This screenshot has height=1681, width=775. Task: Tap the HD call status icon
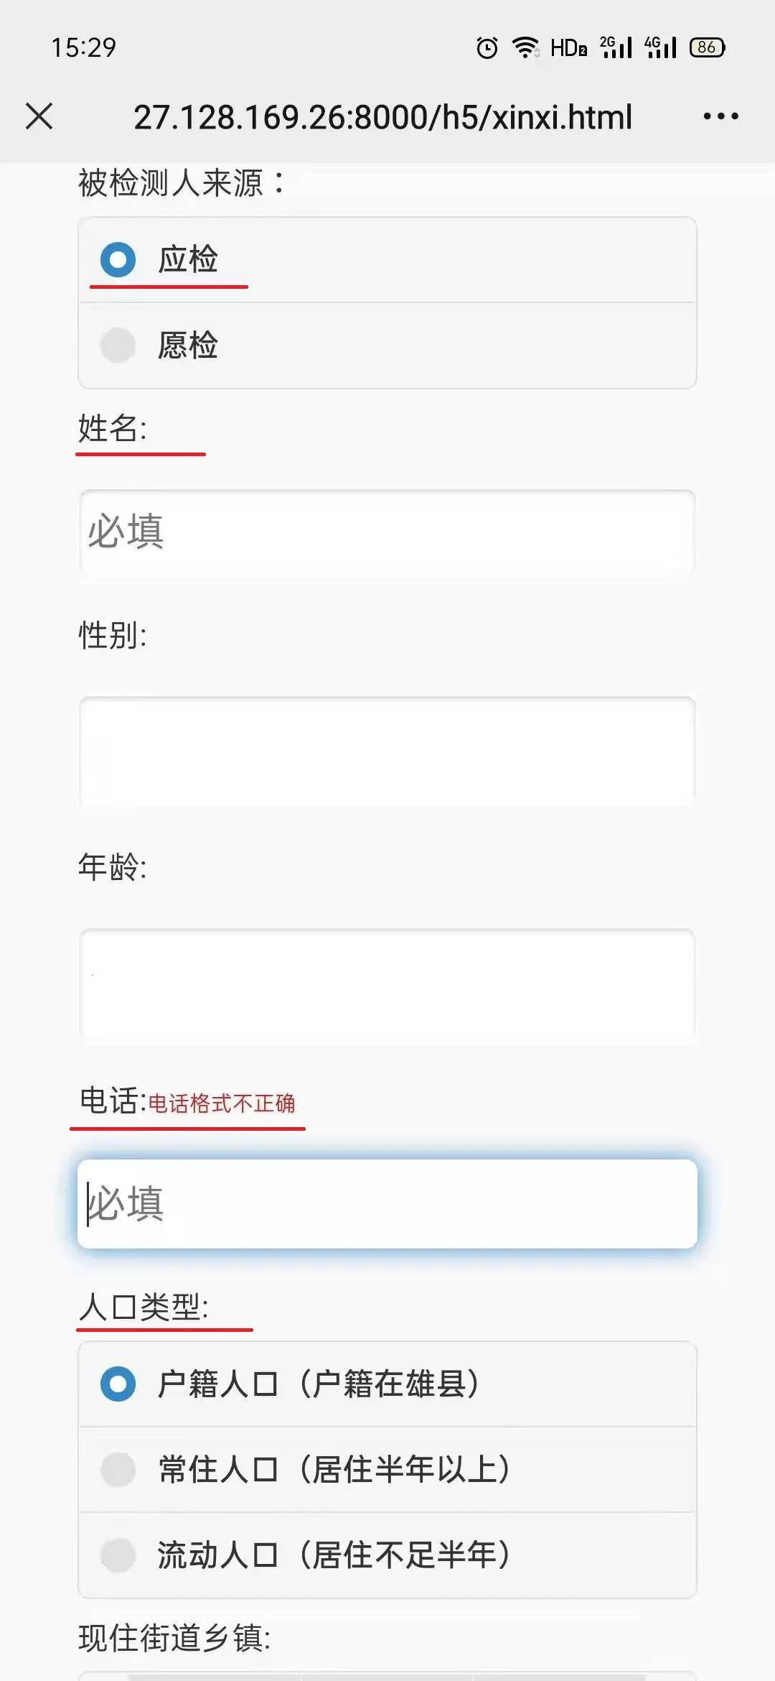pyautogui.click(x=568, y=48)
